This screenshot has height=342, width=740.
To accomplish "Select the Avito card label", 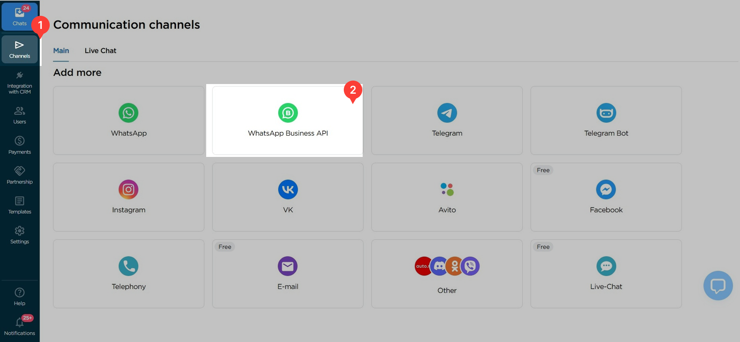I will [x=447, y=210].
